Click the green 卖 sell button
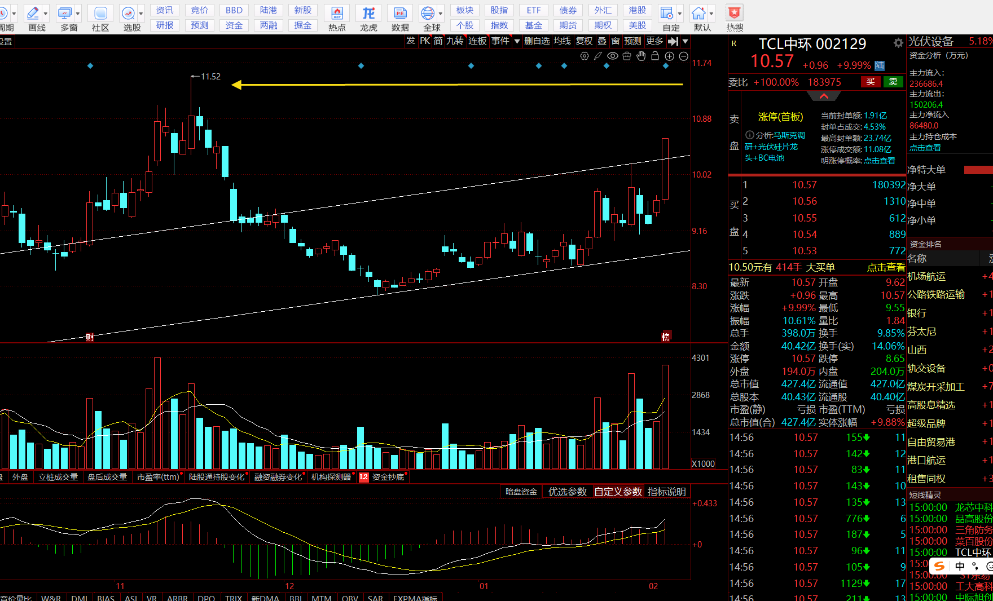 [893, 82]
